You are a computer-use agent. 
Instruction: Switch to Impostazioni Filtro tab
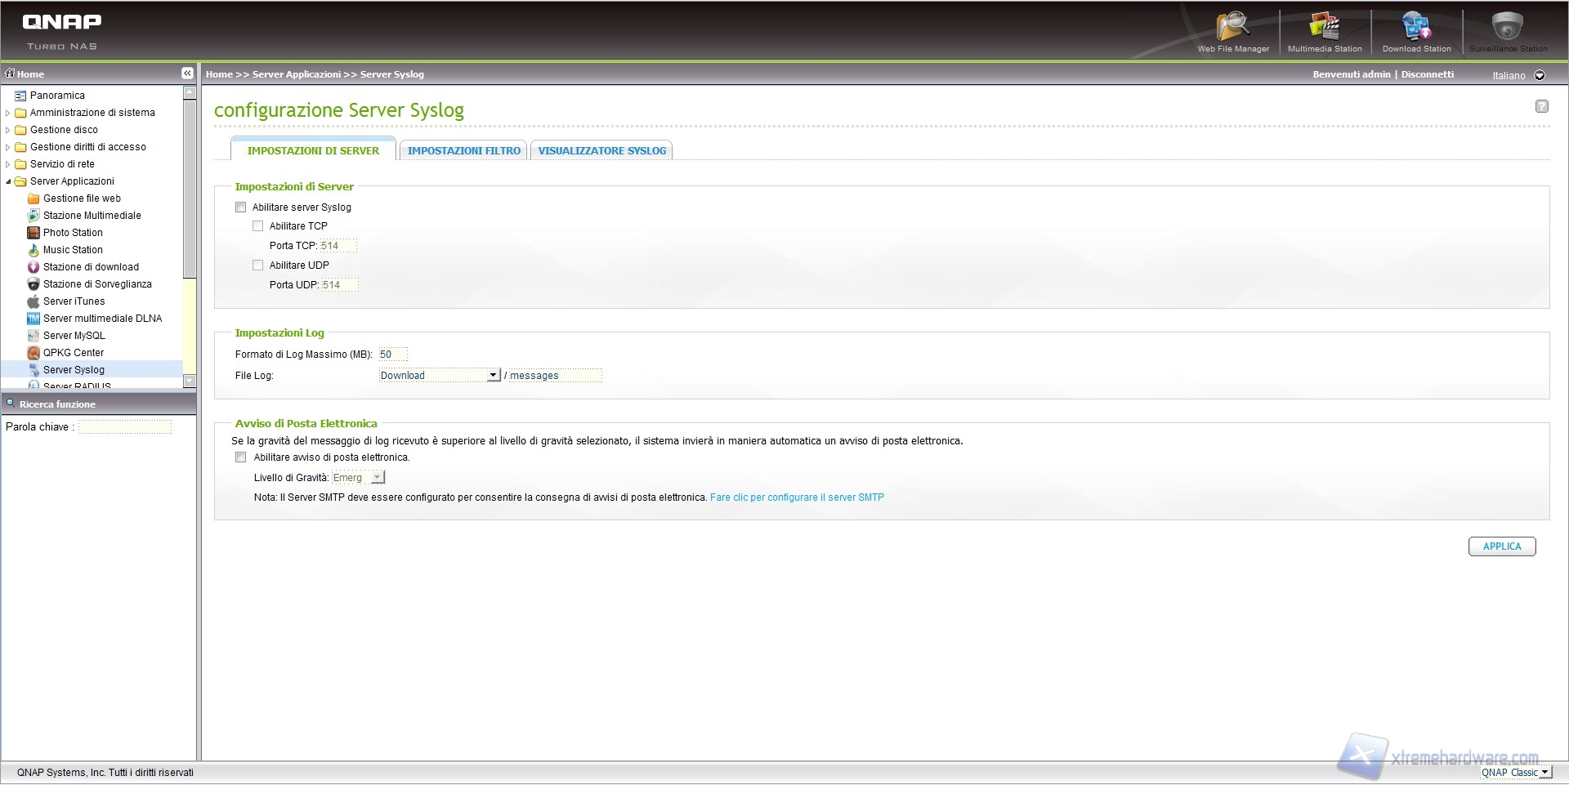point(463,151)
